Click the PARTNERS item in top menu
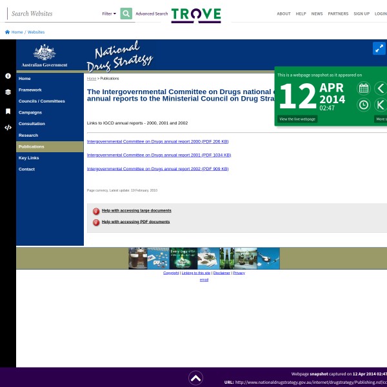The width and height of the screenshot is (387, 387). click(x=338, y=14)
